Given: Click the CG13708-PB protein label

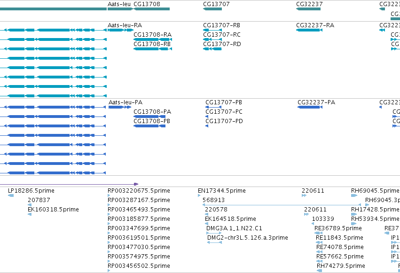Looking at the screenshot, I should [x=152, y=121].
